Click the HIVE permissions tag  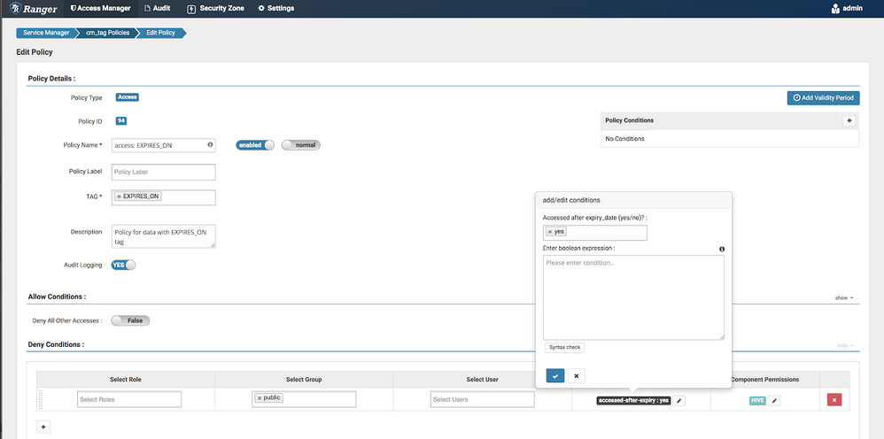(757, 401)
